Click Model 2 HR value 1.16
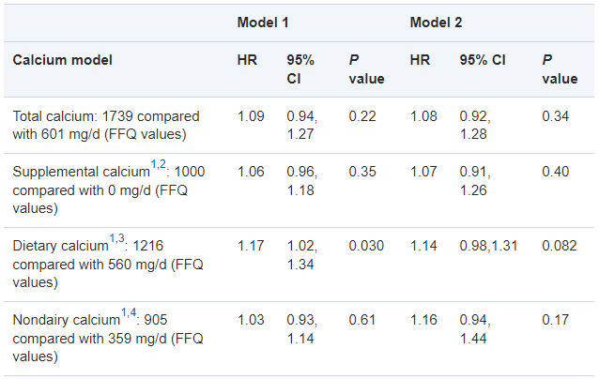 [423, 320]
